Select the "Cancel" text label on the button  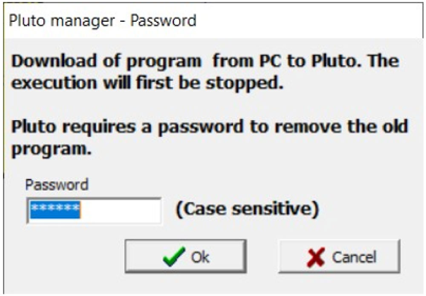[354, 257]
